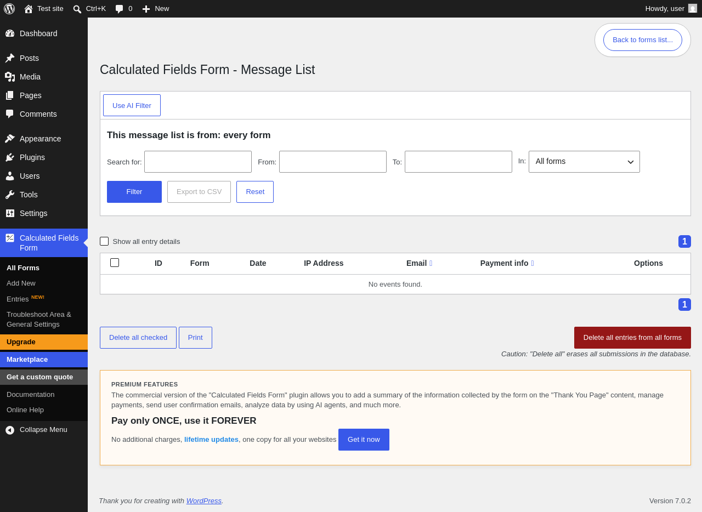Open Add New submenu item
Viewport: 702px width, 512px height.
pyautogui.click(x=21, y=283)
